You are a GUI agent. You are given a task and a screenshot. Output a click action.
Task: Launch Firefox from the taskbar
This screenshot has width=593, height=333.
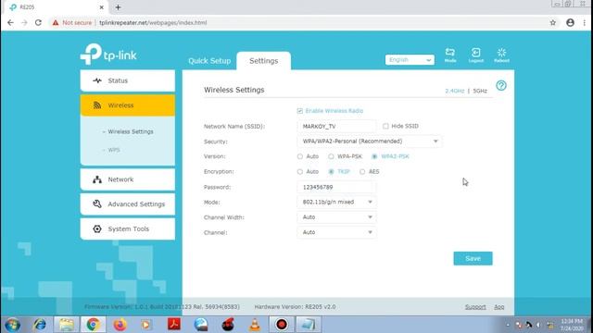[120, 325]
